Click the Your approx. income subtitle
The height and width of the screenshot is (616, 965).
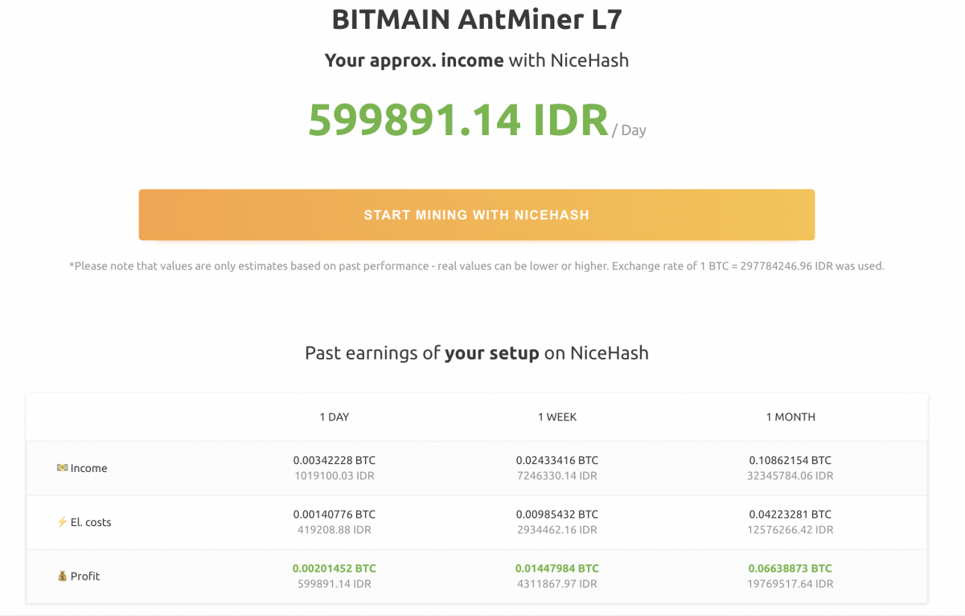476,60
